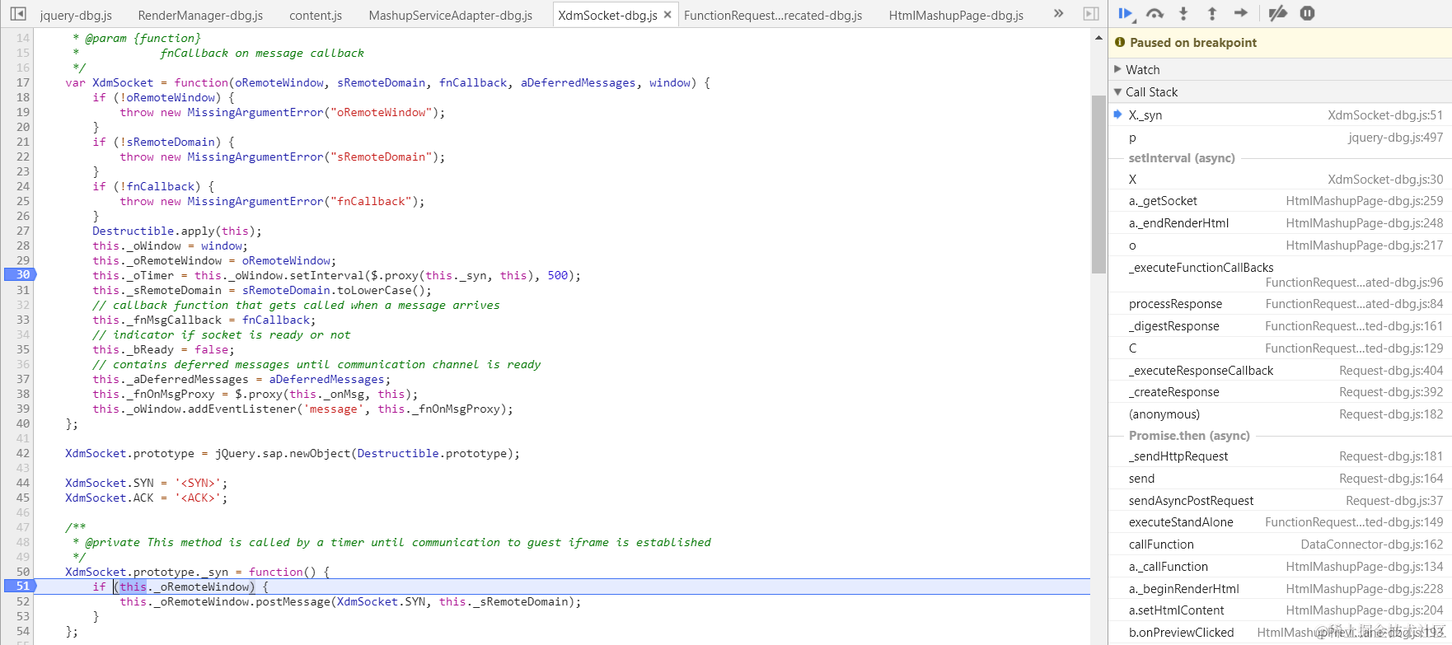Viewport: 1452px width, 645px height.
Task: Select the _createResponse stack frame
Action: [x=1279, y=392]
